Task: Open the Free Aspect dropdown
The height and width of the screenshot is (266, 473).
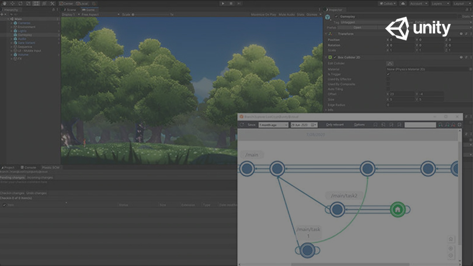Action: (89, 14)
